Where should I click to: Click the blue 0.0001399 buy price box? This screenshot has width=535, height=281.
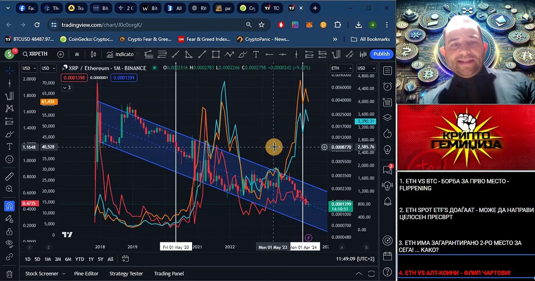[124, 78]
